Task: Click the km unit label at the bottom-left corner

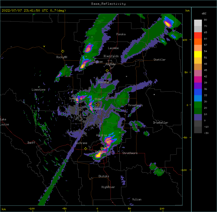Action: [4, 209]
